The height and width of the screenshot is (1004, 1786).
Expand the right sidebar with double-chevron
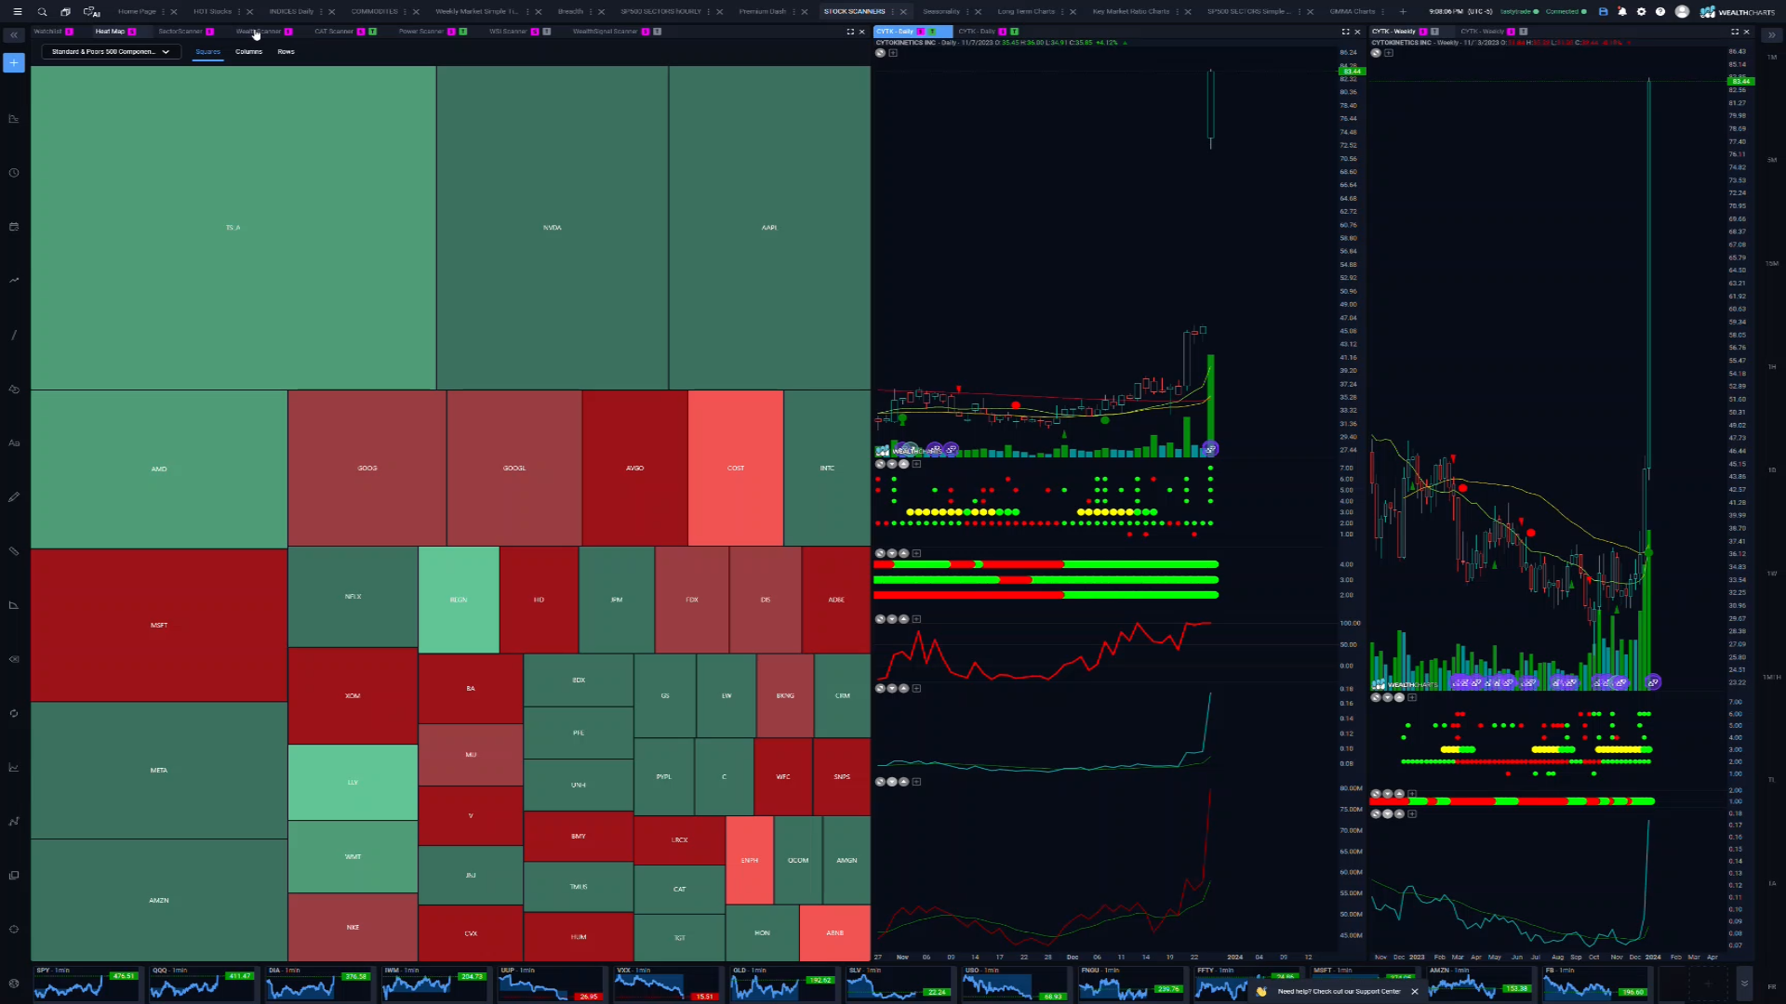(1771, 35)
